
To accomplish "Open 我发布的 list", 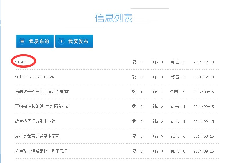I will tap(35, 41).
